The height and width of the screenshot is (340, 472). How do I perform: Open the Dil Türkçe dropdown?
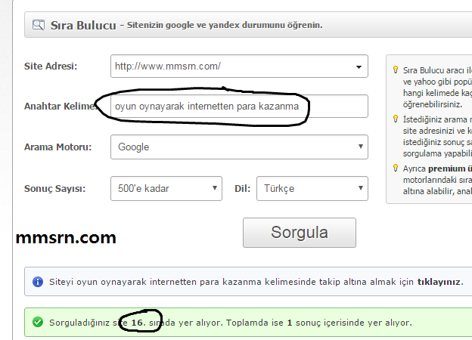312,188
